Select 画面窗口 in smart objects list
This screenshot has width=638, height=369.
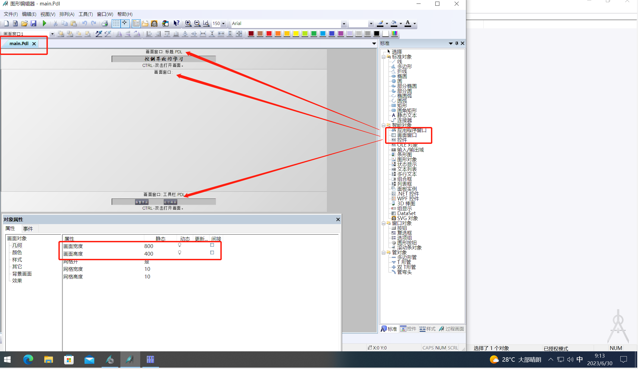406,135
